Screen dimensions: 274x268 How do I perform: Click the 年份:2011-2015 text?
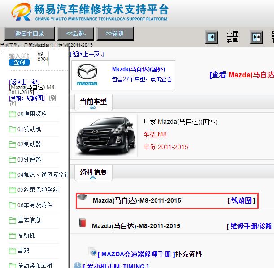pos(165,147)
